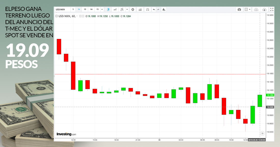Add an alert with bell icon
Viewport: 280px width, 147px height.
[164, 9]
